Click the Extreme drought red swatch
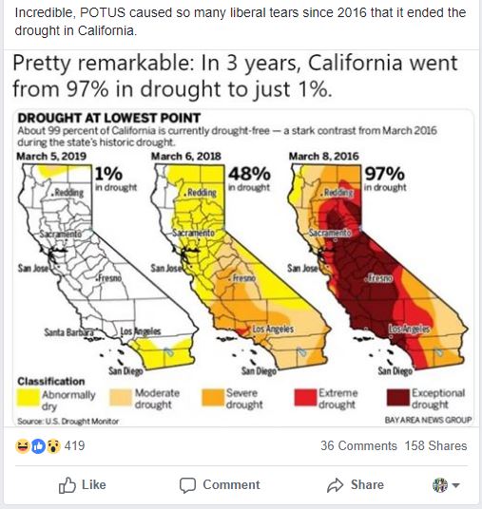Image resolution: width=482 pixels, height=509 pixels. tap(305, 398)
